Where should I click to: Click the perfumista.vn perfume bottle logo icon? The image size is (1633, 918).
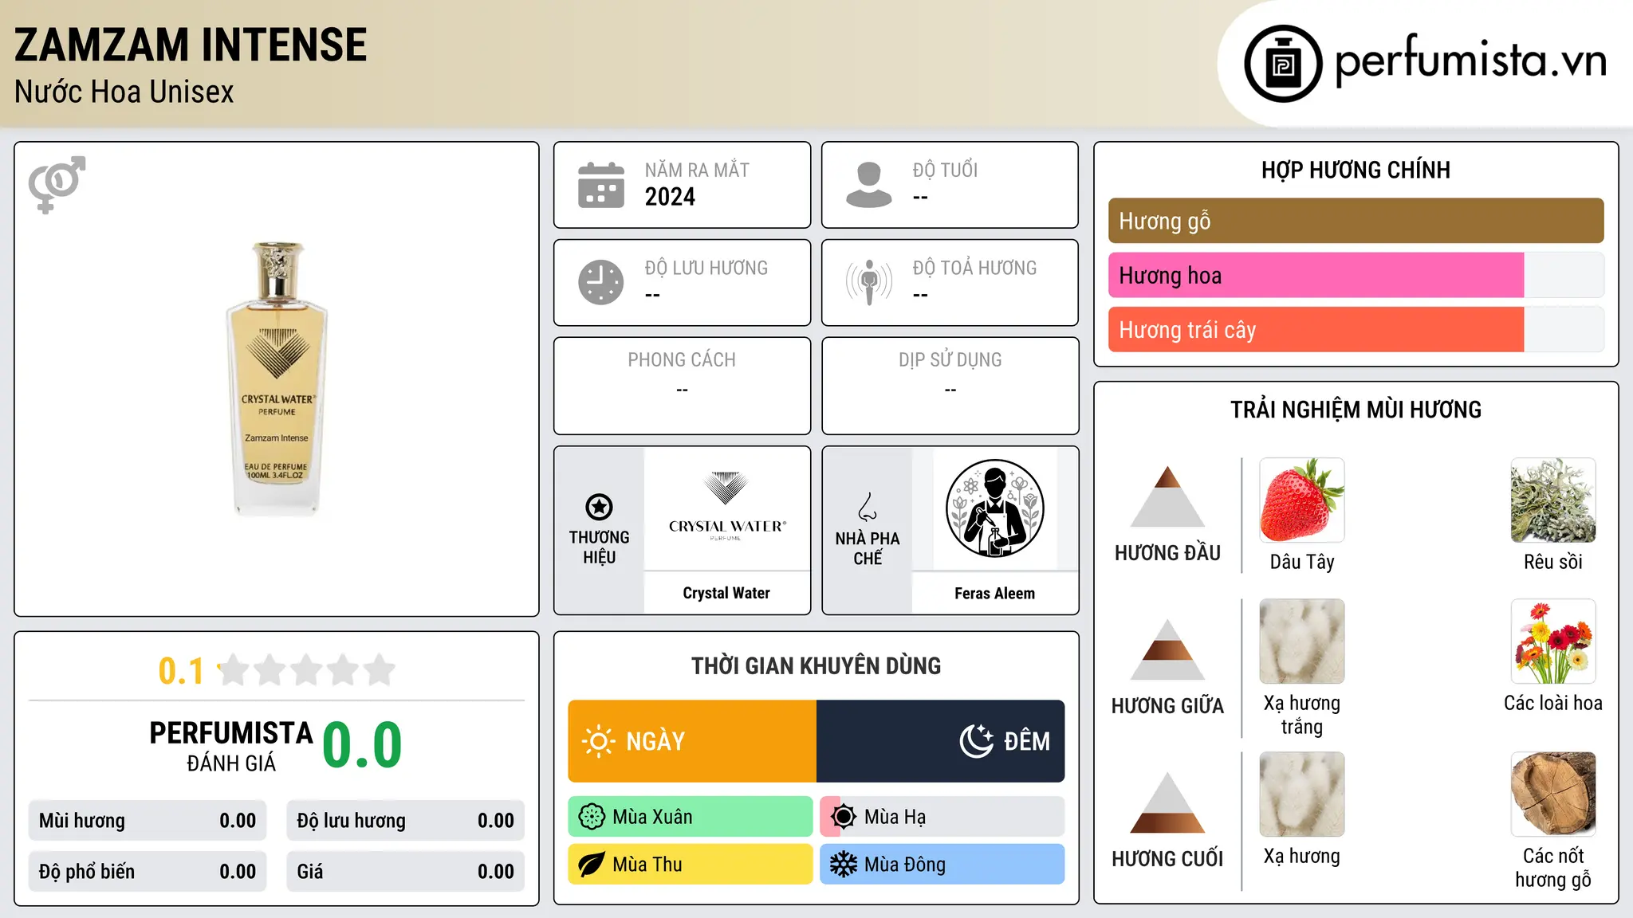tap(1283, 64)
